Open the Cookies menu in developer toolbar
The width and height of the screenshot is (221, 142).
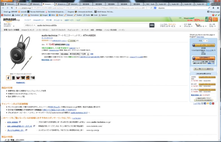tap(16, 15)
